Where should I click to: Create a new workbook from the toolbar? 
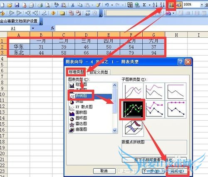click(2, 5)
